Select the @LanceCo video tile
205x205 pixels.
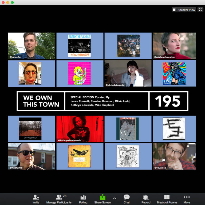[x=31, y=46]
